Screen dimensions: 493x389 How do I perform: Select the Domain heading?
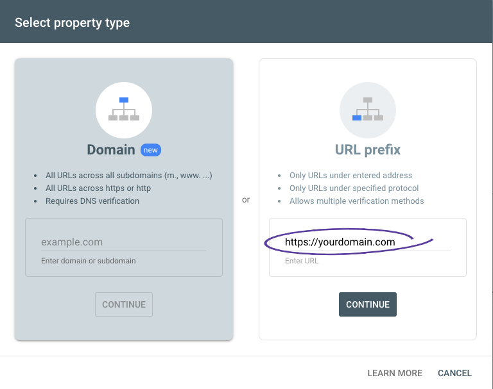coord(111,150)
